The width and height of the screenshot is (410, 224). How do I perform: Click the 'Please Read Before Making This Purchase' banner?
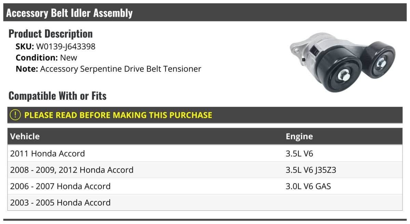pos(205,115)
